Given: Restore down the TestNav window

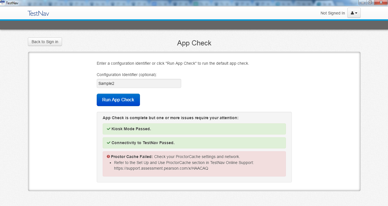Looking at the screenshot, I should tap(370, 3).
